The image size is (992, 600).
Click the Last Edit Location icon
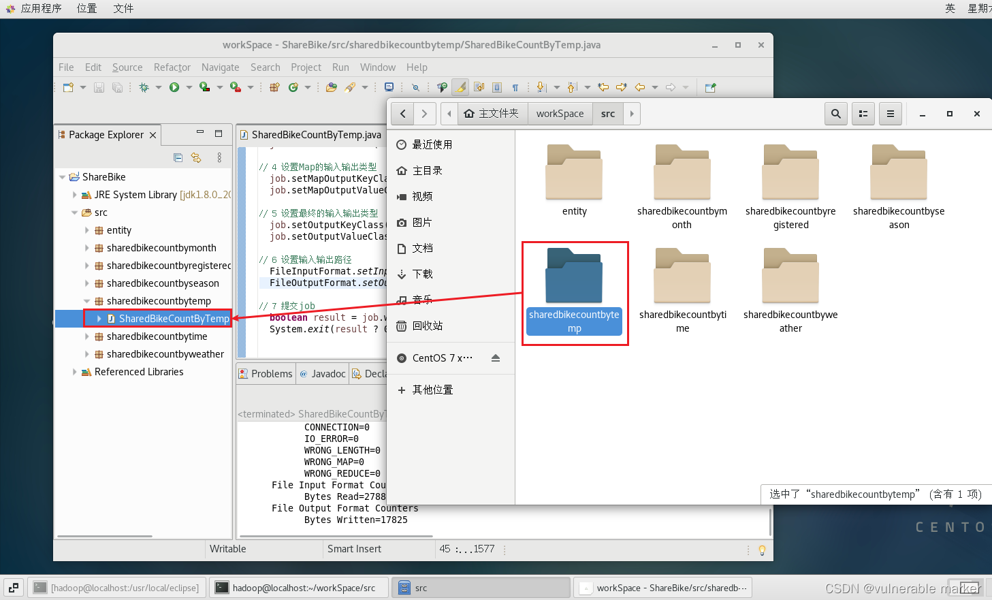603,87
